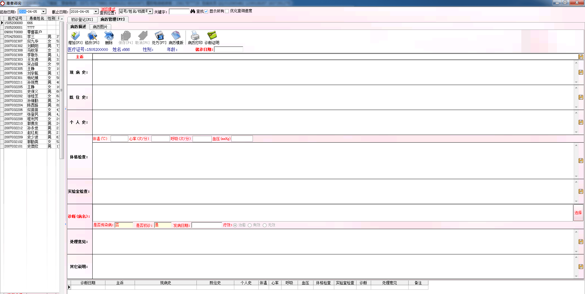This screenshot has height=294, width=585.
Task: Click the 病历打印 printer icon
Action: pos(195,36)
